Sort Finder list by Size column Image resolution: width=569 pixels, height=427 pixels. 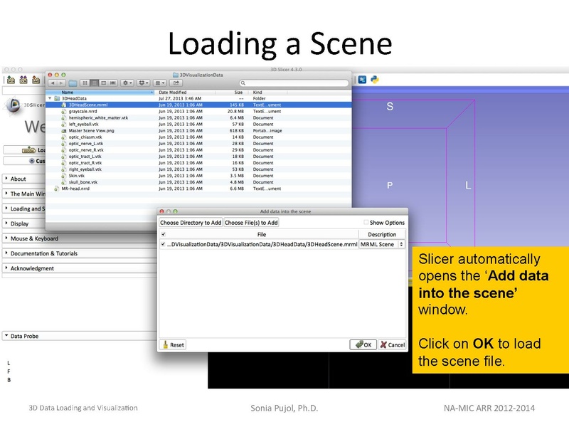click(x=230, y=93)
